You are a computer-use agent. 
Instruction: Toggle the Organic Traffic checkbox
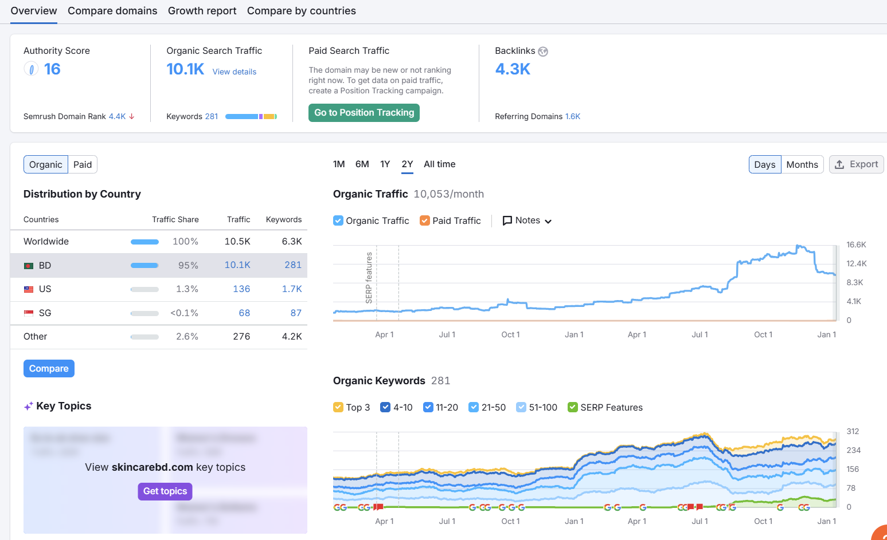[x=338, y=220]
